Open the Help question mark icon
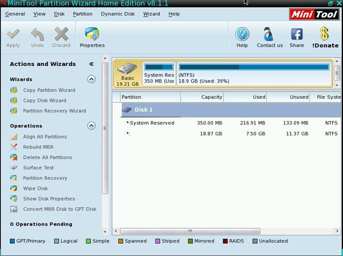Screen dimensions: 343x256 pyautogui.click(x=242, y=34)
